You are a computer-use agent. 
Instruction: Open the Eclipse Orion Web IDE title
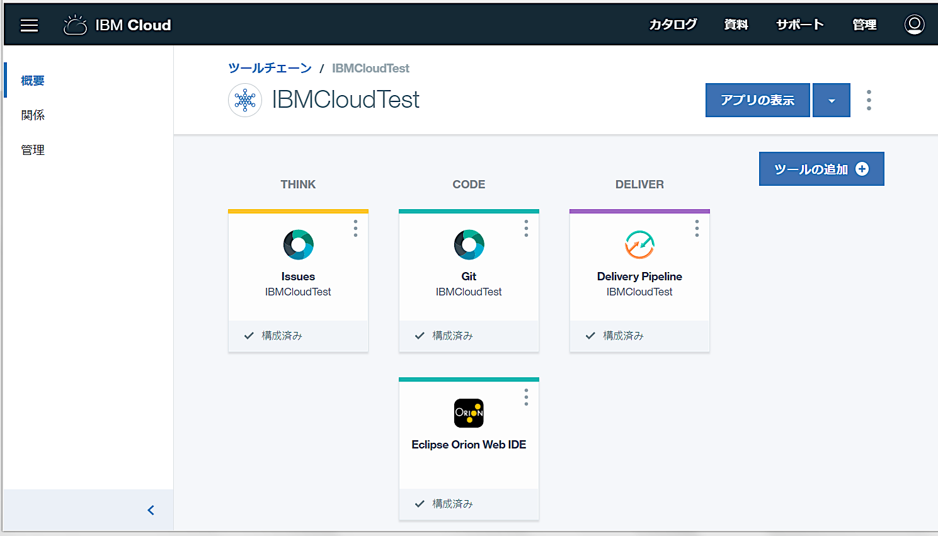469,445
